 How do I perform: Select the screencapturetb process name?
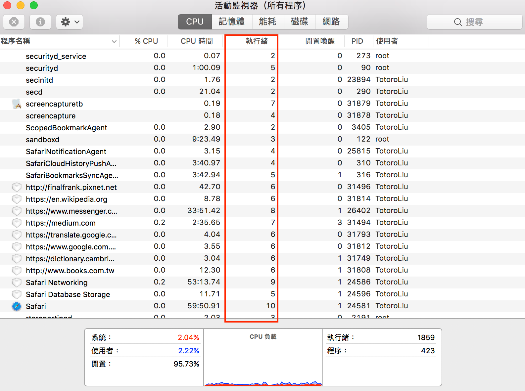[54, 104]
